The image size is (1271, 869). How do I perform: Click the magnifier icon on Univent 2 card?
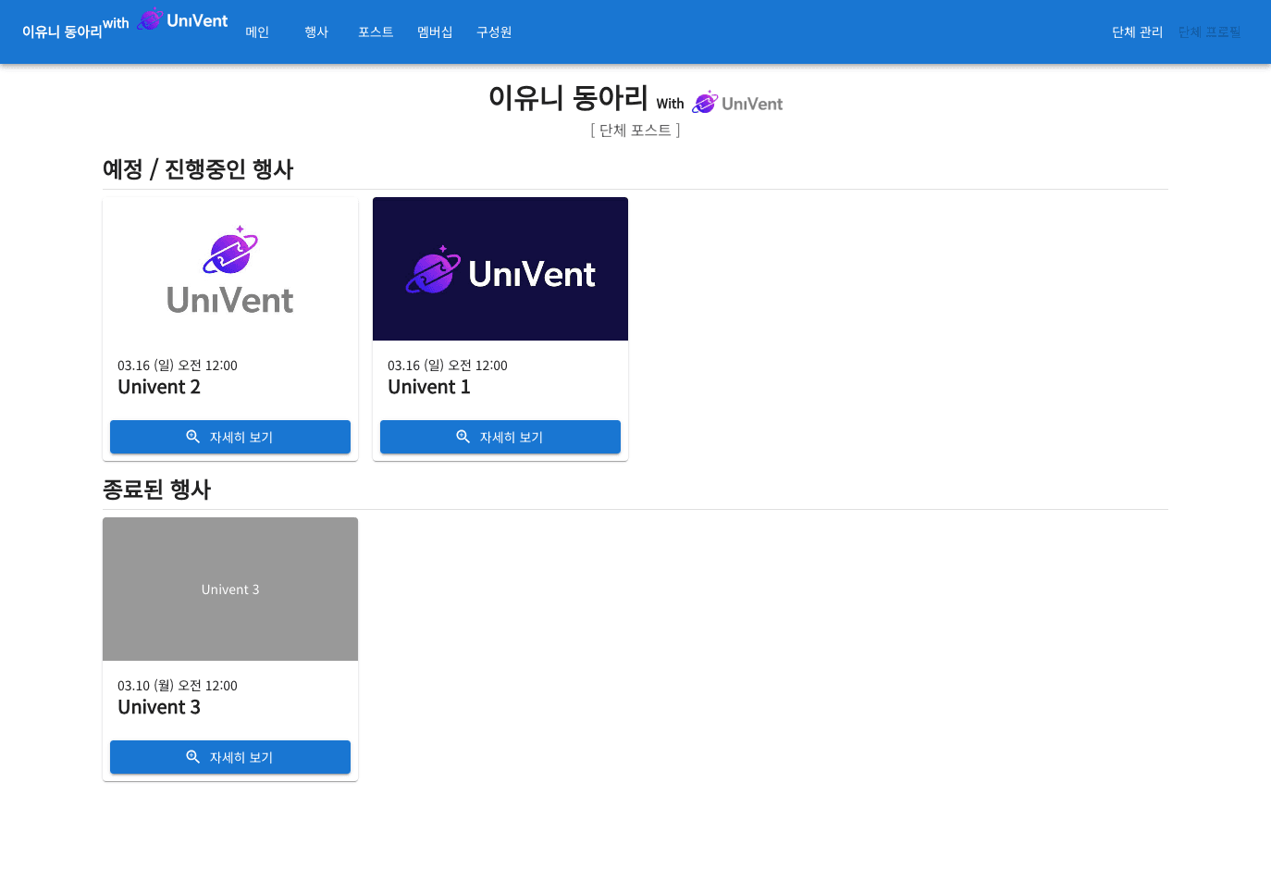[192, 437]
